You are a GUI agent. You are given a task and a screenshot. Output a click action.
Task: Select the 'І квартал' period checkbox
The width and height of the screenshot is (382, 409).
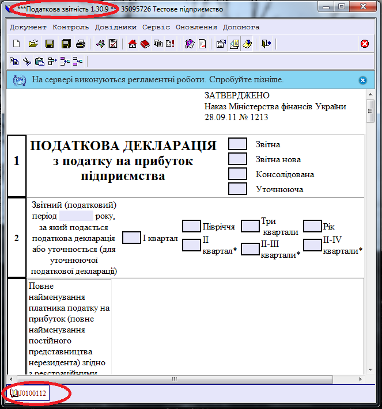[x=132, y=238]
